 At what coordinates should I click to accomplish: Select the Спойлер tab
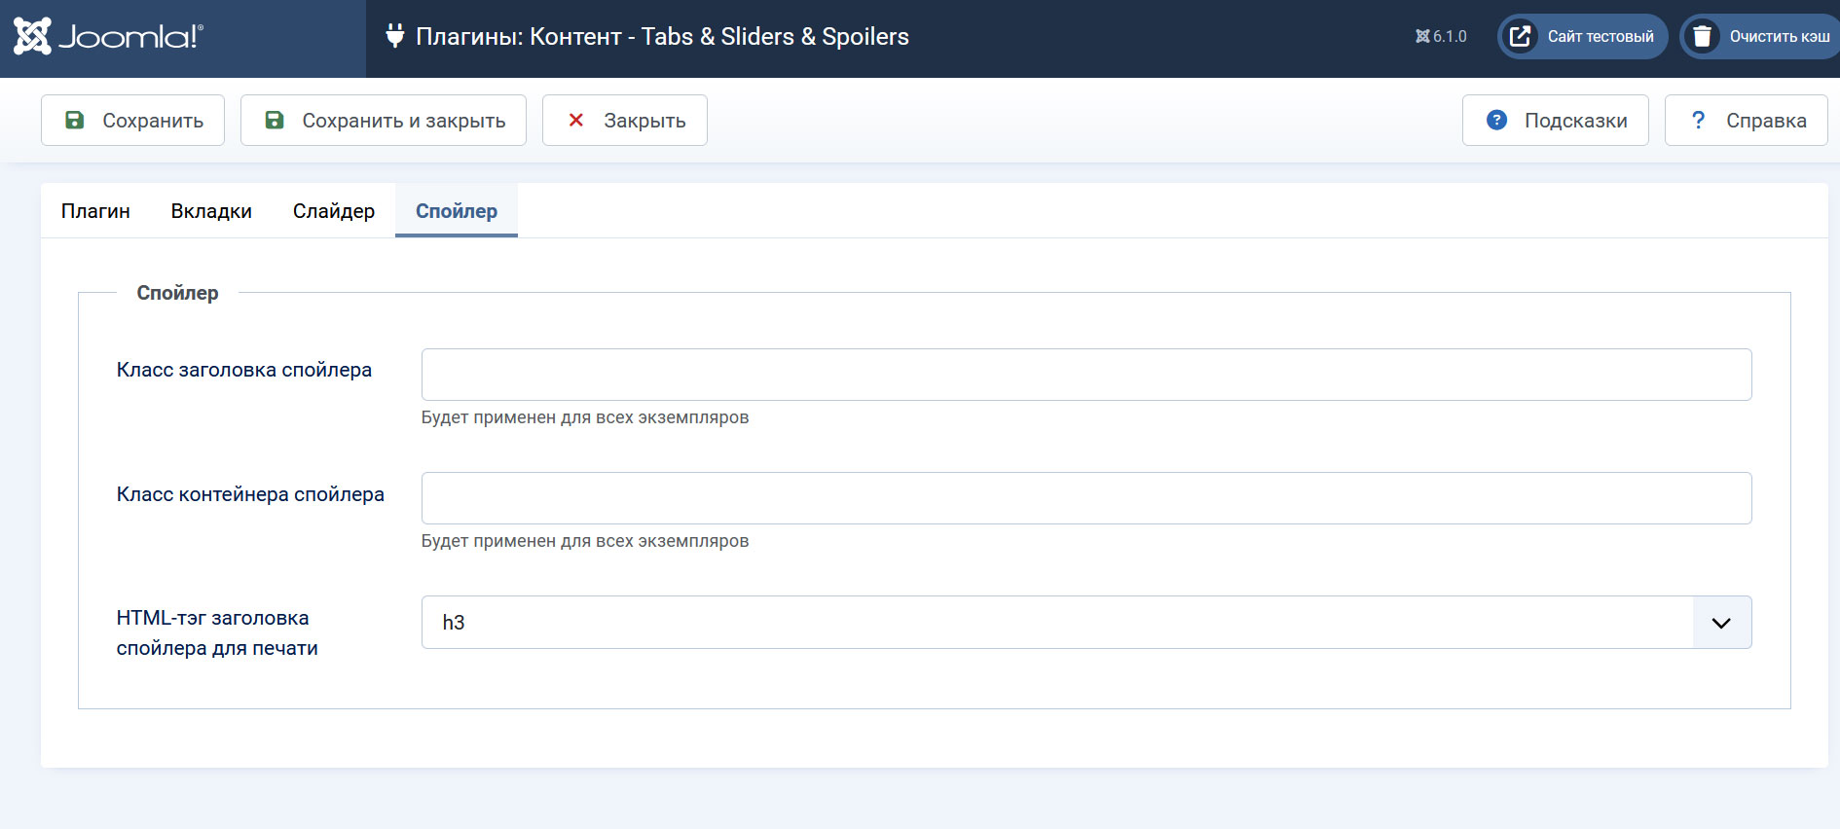(457, 211)
